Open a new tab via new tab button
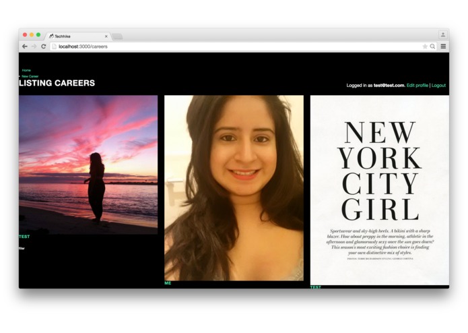Viewport: 468px width, 333px height. (x=117, y=36)
